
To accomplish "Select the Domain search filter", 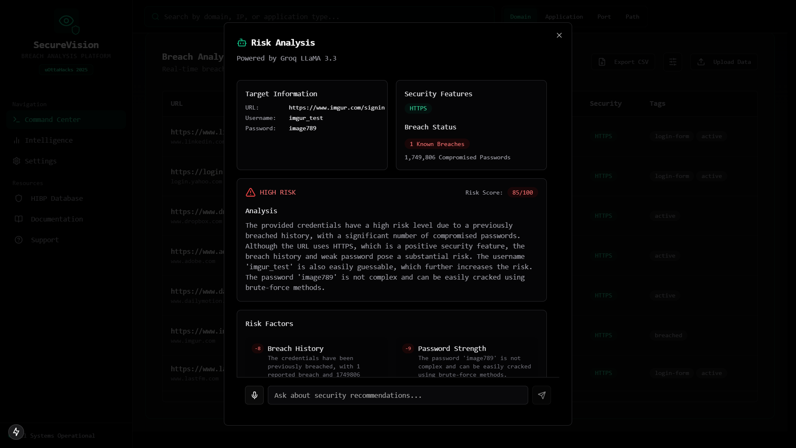I will tap(520, 17).
